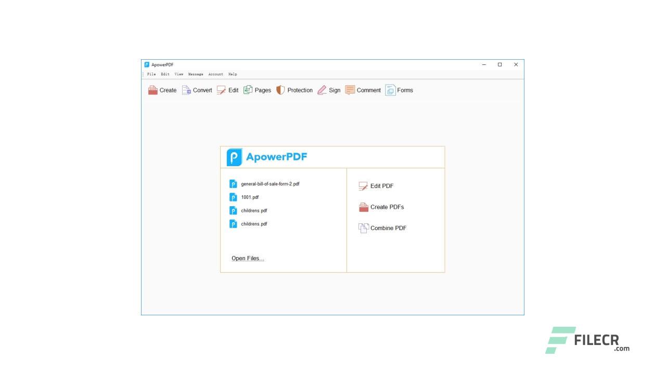Maximize the ApowerPDF window
666x374 pixels.
pyautogui.click(x=500, y=65)
